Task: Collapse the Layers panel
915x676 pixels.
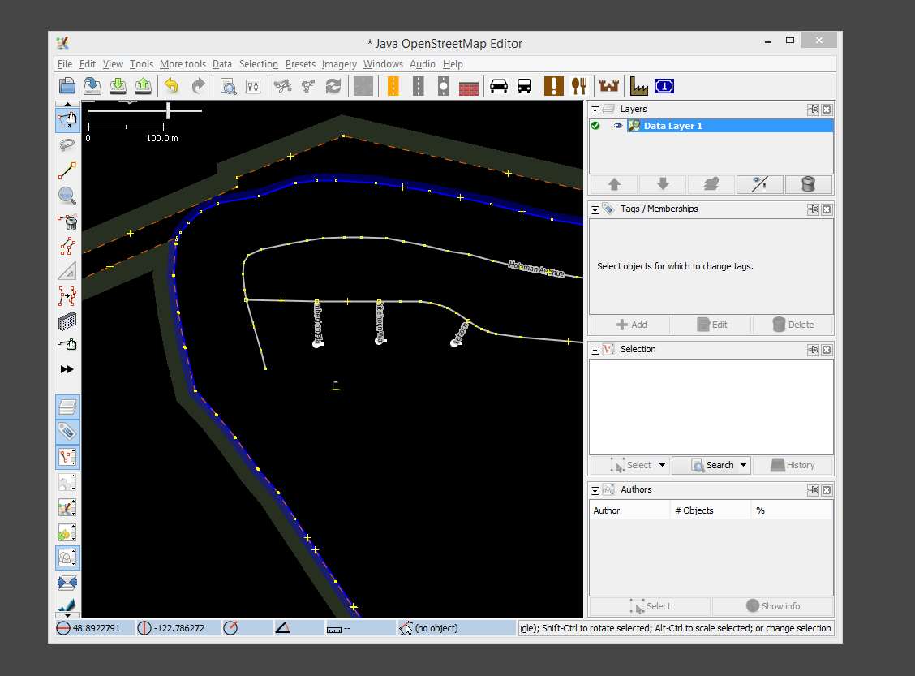Action: [595, 110]
